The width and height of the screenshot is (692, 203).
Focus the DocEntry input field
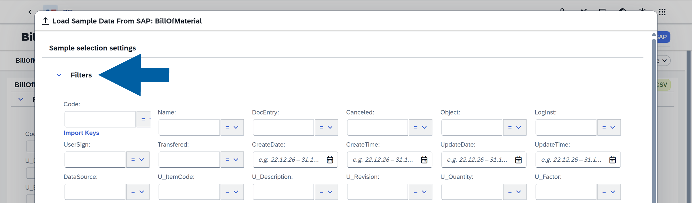tap(283, 127)
